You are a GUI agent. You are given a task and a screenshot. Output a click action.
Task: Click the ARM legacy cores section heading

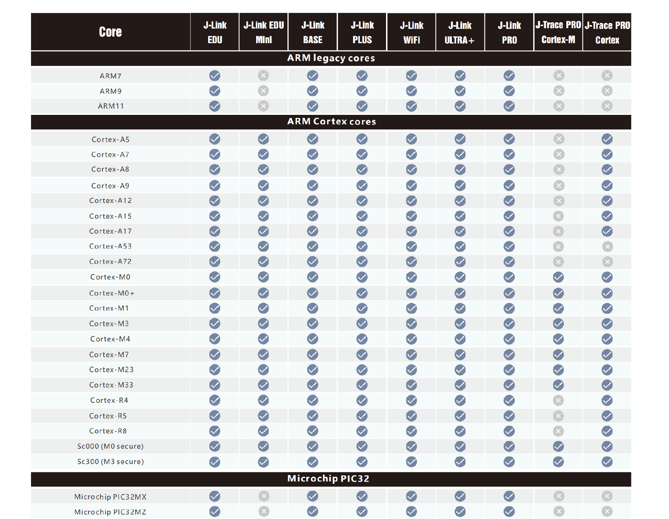click(x=331, y=58)
